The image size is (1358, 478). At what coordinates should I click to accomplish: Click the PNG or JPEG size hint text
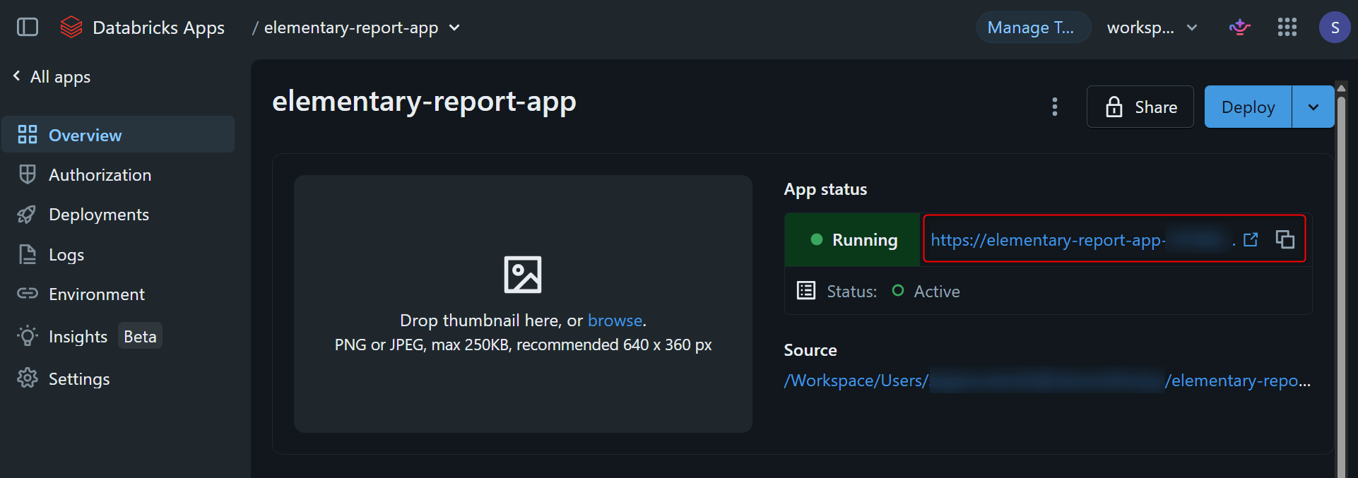[523, 345]
